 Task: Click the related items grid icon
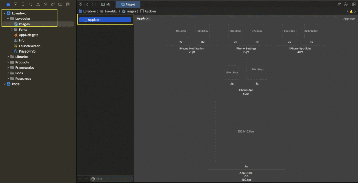[x=80, y=5]
